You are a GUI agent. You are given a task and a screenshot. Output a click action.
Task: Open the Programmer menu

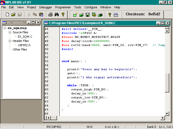[x=63, y=7]
